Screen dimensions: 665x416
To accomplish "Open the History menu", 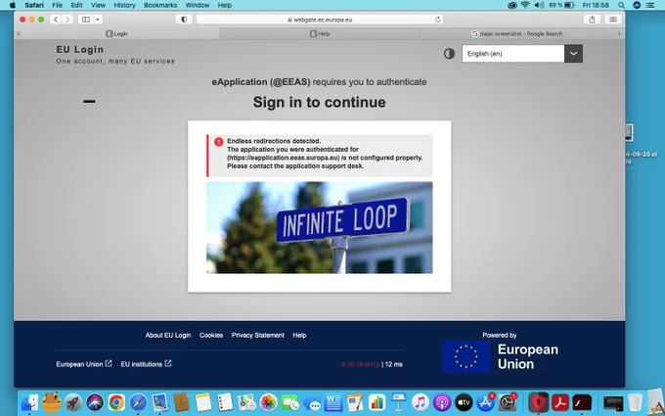I will (124, 5).
